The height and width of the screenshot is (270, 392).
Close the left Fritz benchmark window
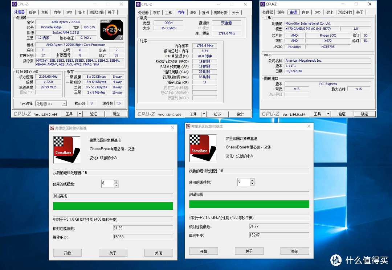point(172,128)
